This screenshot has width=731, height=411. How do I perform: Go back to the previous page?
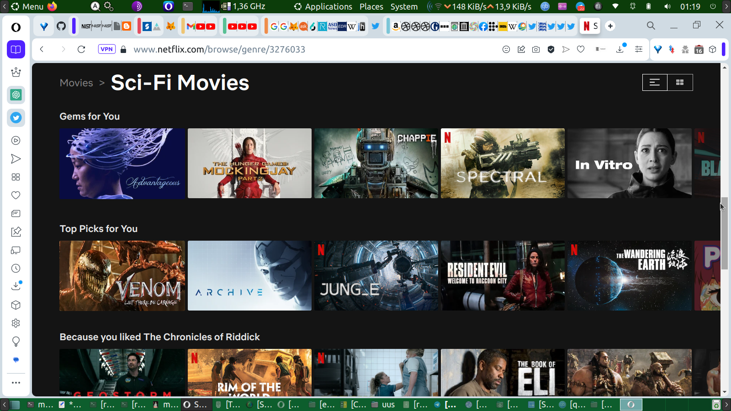[42, 49]
